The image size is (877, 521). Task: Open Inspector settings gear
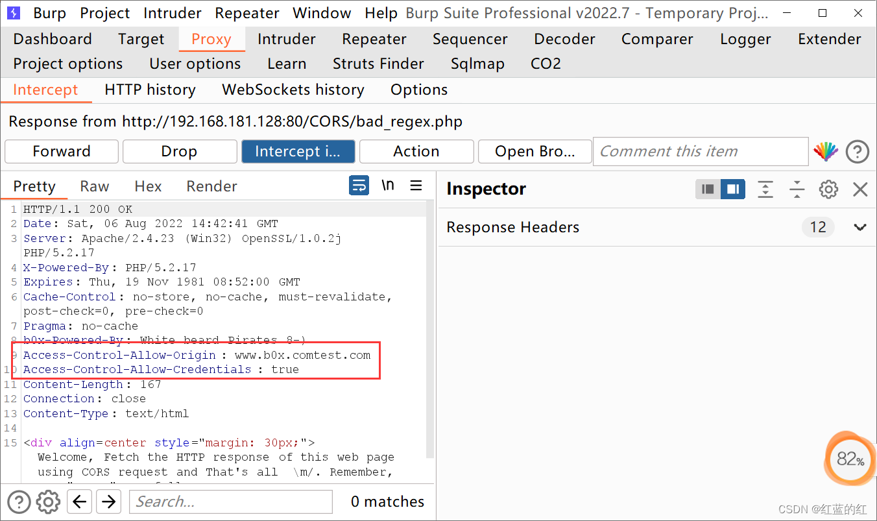828,189
